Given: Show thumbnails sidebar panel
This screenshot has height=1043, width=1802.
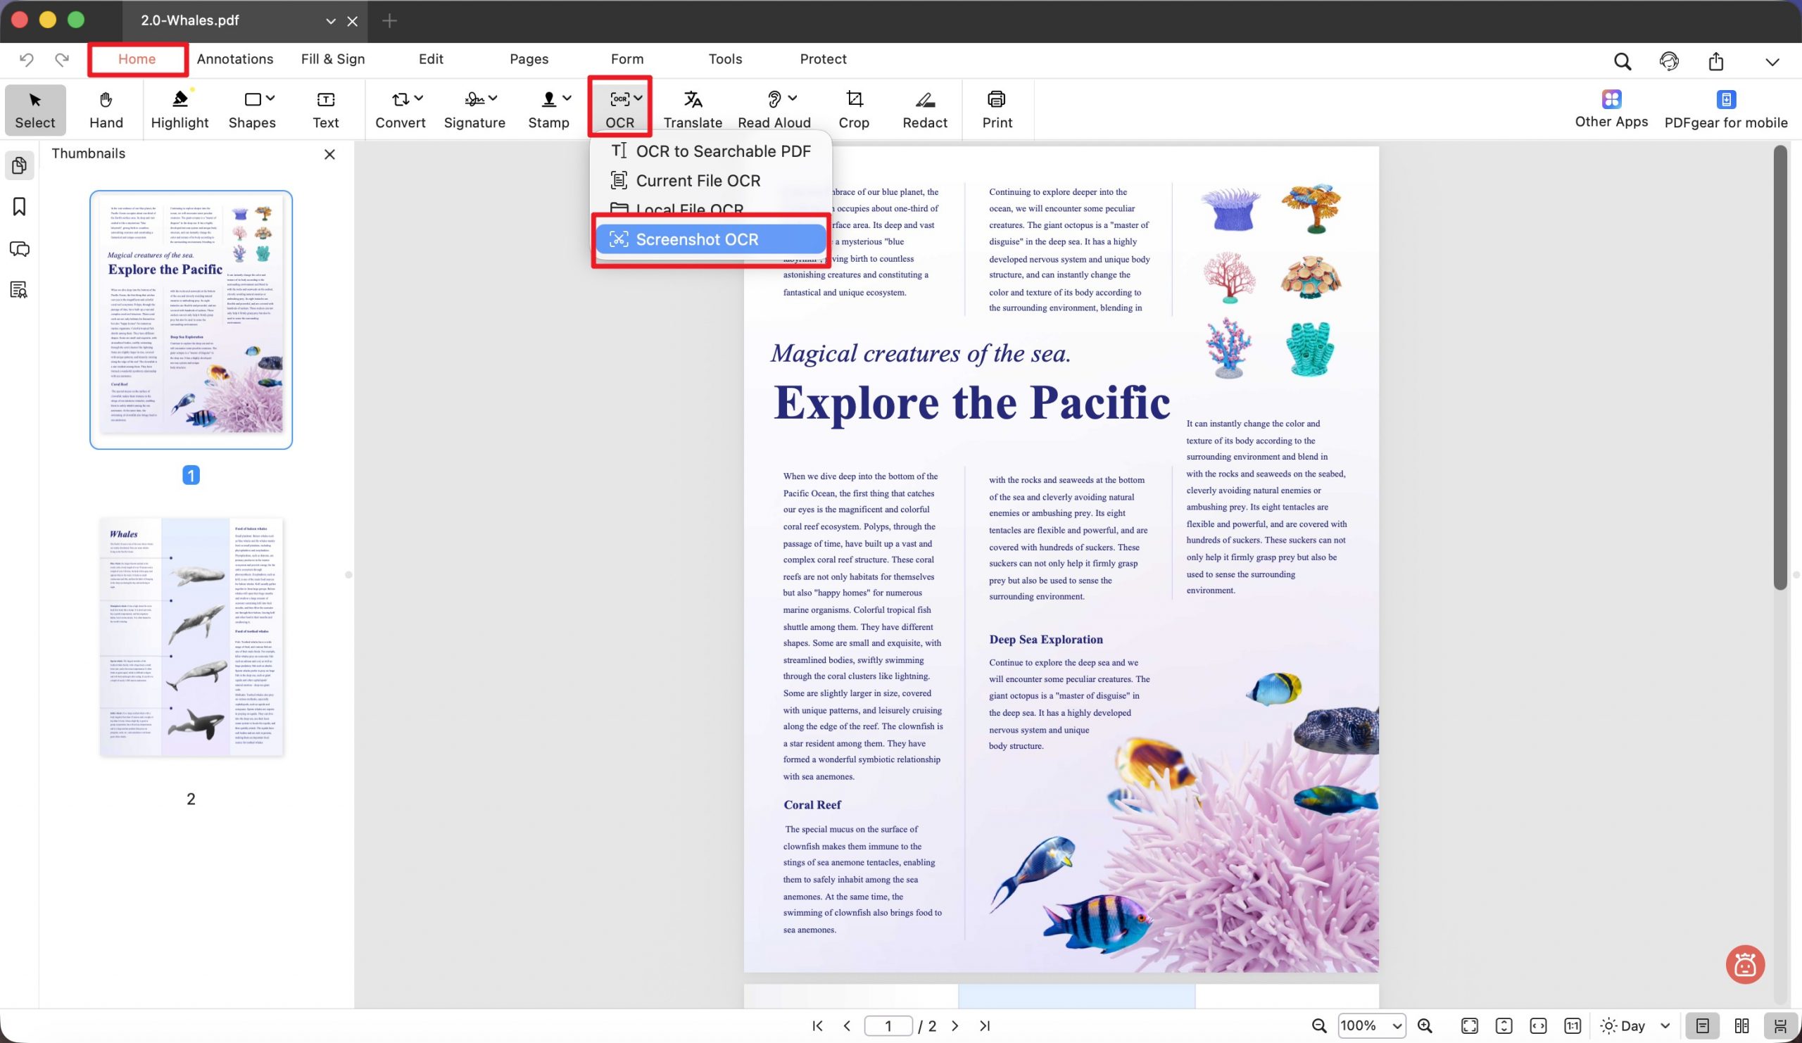Looking at the screenshot, I should click(x=19, y=166).
